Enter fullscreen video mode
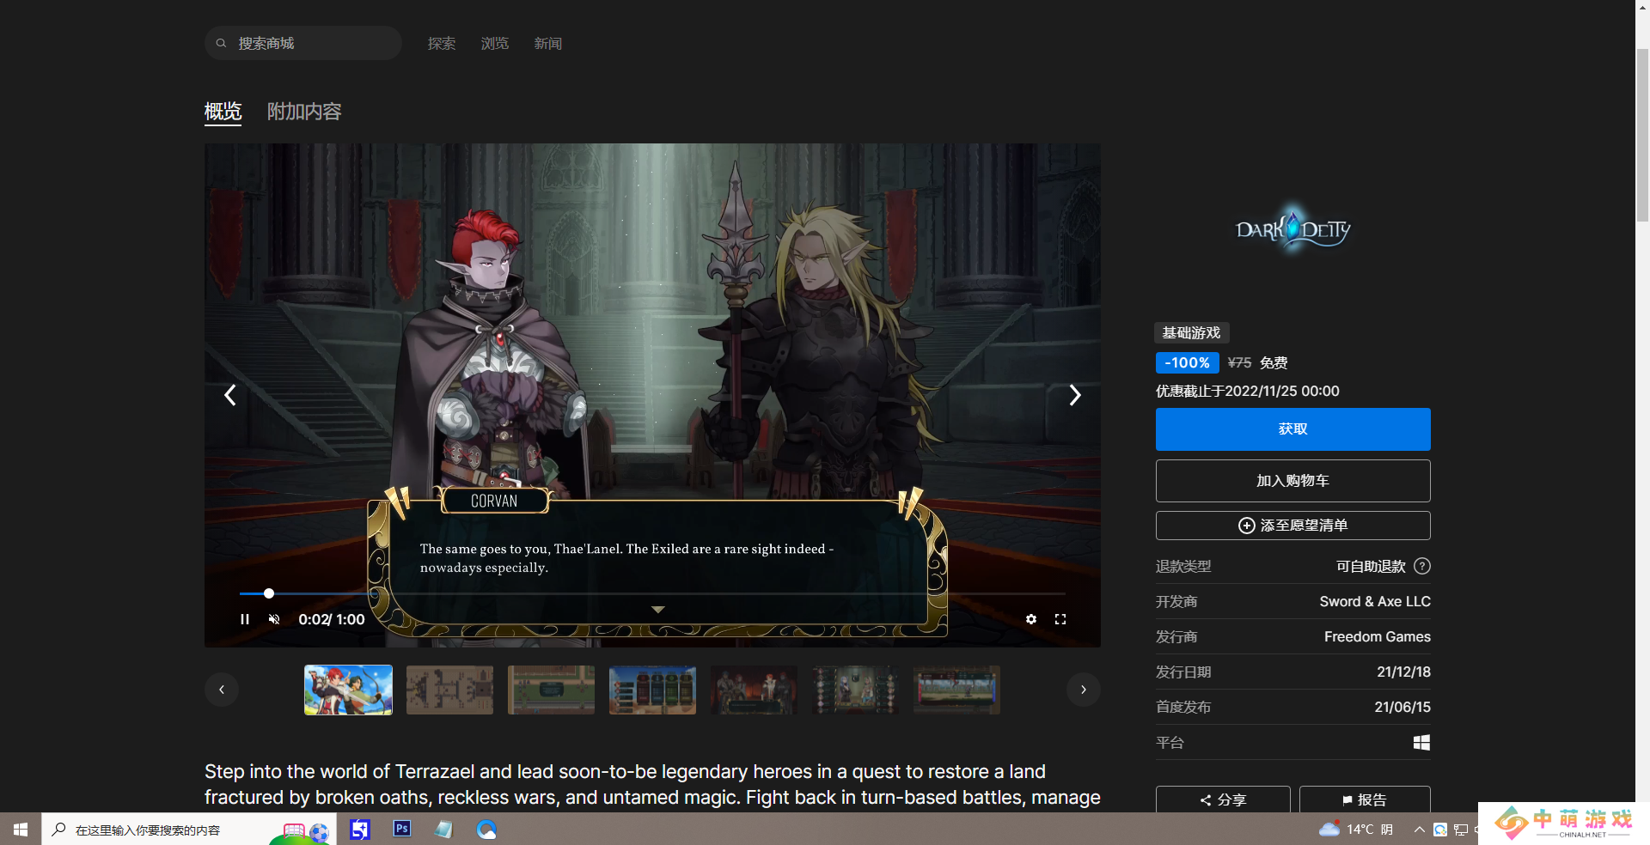Viewport: 1650px width, 845px height. [x=1060, y=619]
